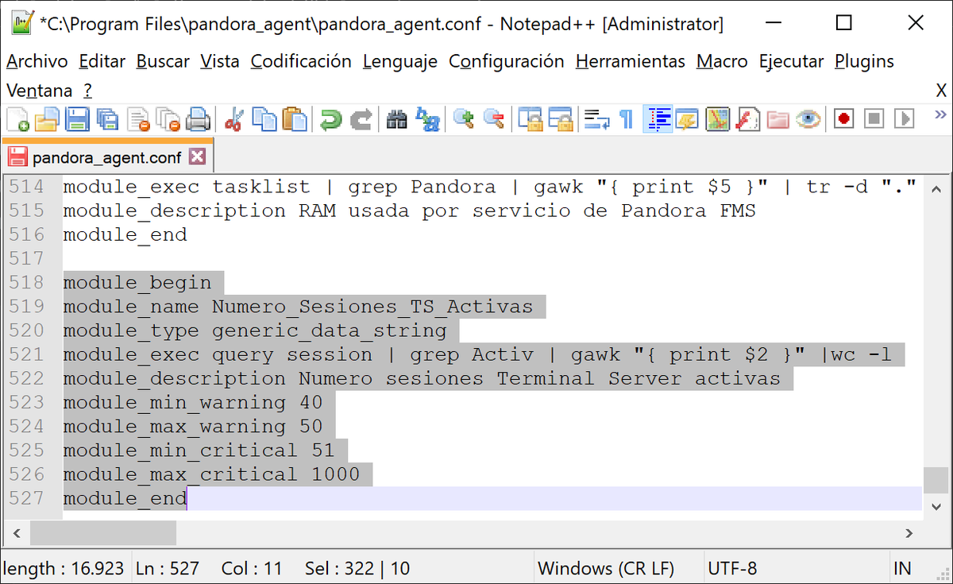This screenshot has width=953, height=584.
Task: Stop macro recording square icon
Action: coord(874,119)
